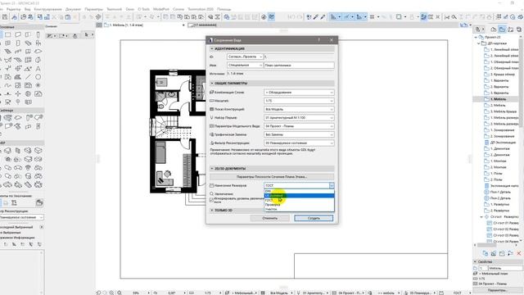This screenshot has height=295, width=524.
Task: Expand the ТОЛЬКО 3D section
Action: (x=212, y=210)
